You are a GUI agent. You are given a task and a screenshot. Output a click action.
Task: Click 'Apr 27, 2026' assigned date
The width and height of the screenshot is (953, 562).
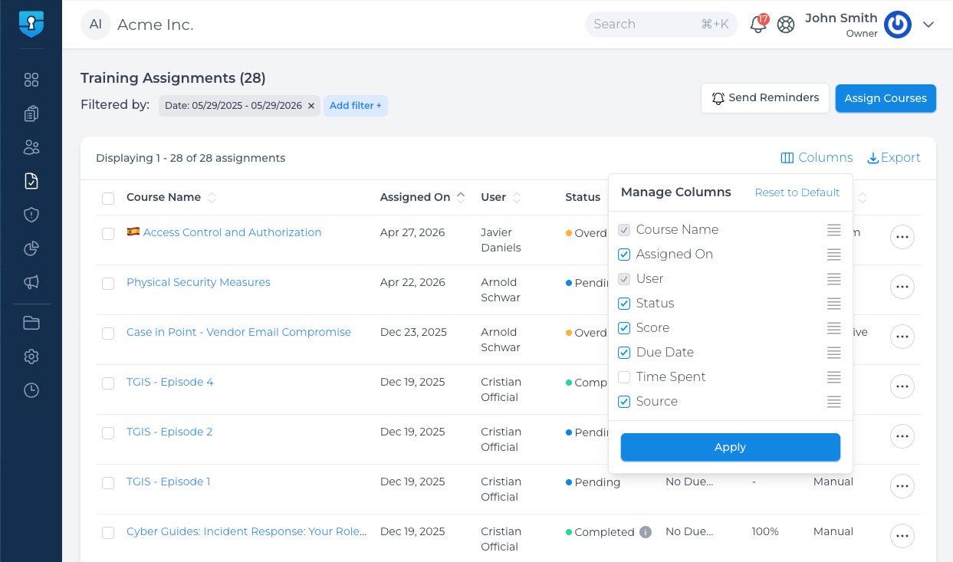pyautogui.click(x=412, y=232)
